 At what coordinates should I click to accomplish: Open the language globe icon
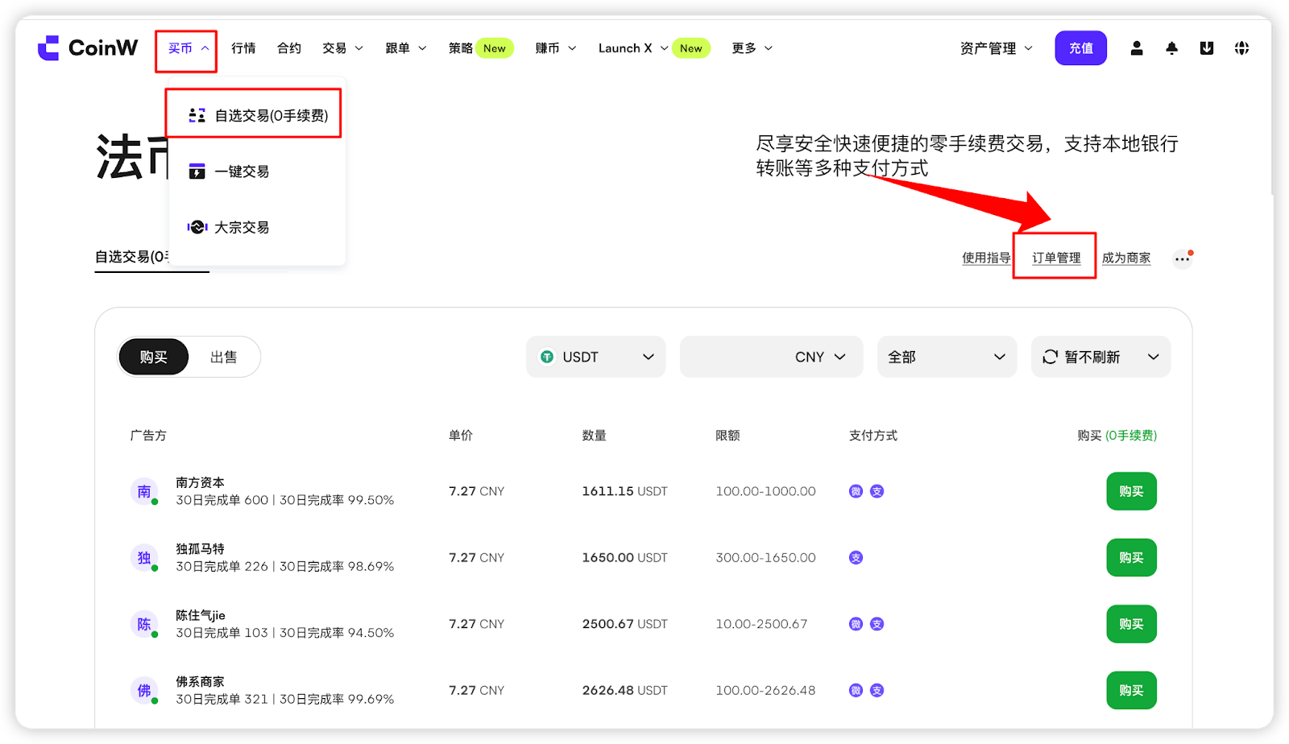coord(1241,48)
